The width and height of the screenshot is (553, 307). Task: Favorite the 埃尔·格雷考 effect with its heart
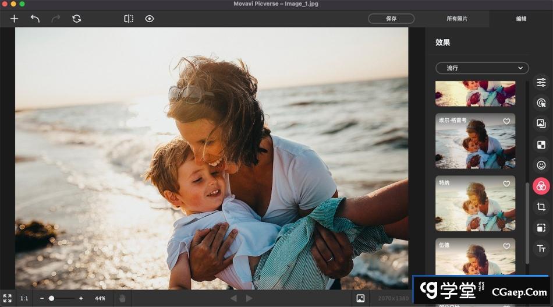(x=506, y=121)
